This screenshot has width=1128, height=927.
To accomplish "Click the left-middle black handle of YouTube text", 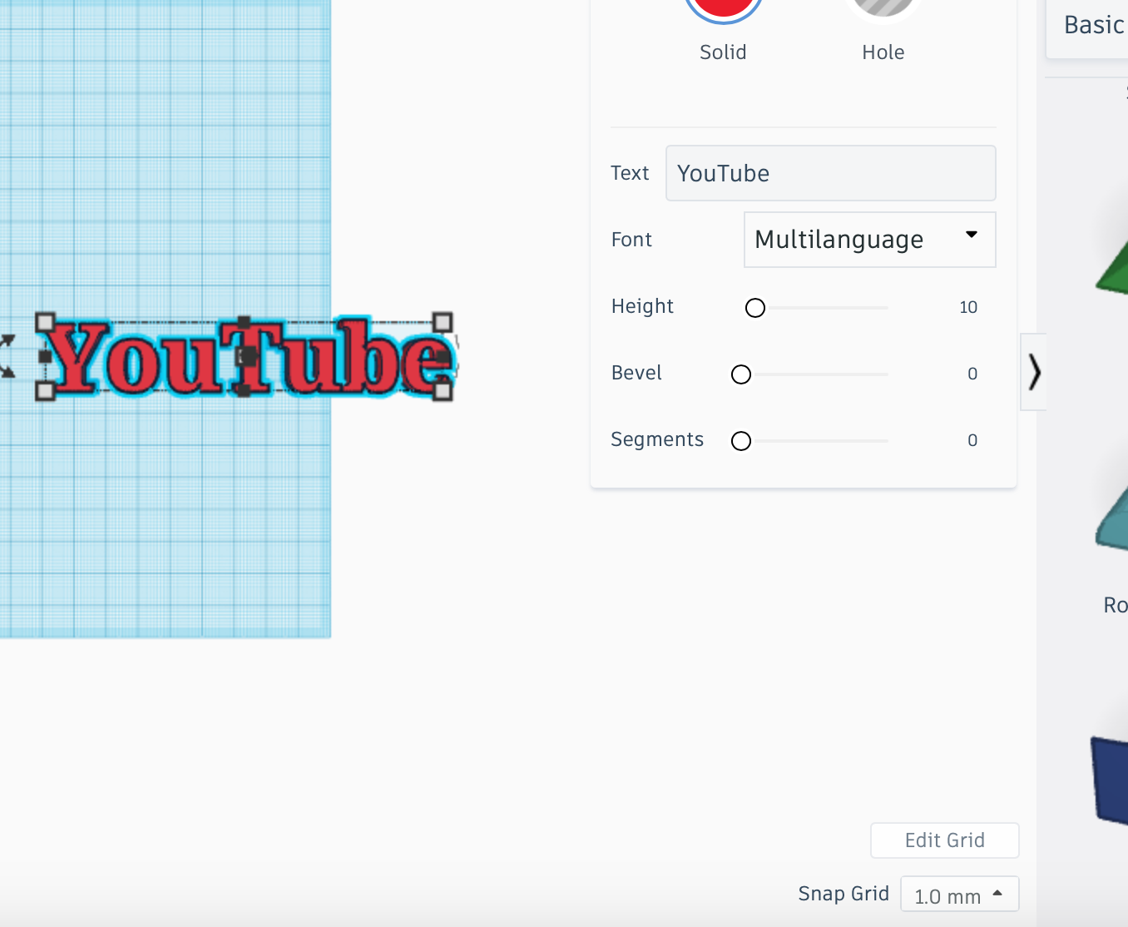I will 45,356.
